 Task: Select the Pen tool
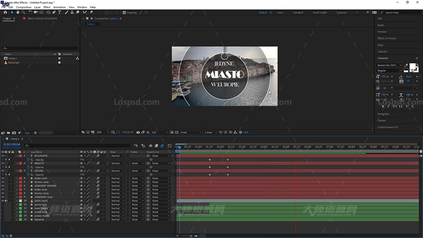click(54, 12)
